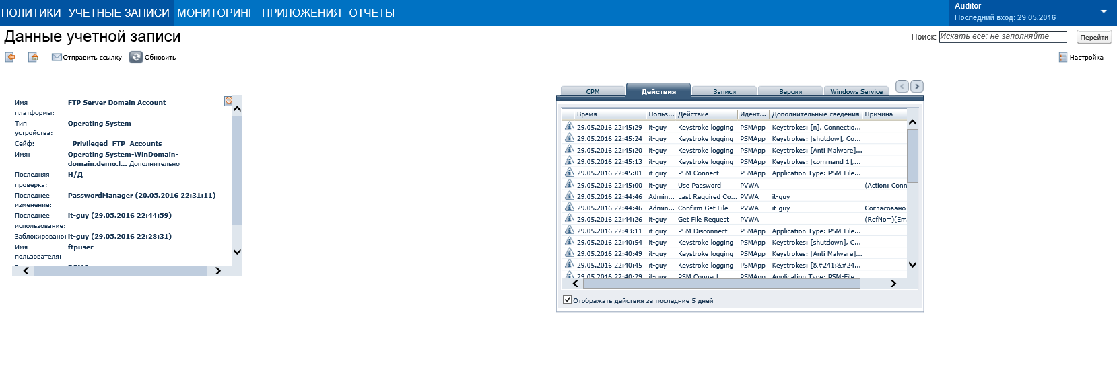This screenshot has width=1117, height=367.
Task: Click info icon of PSM Disconnect row
Action: [569, 230]
